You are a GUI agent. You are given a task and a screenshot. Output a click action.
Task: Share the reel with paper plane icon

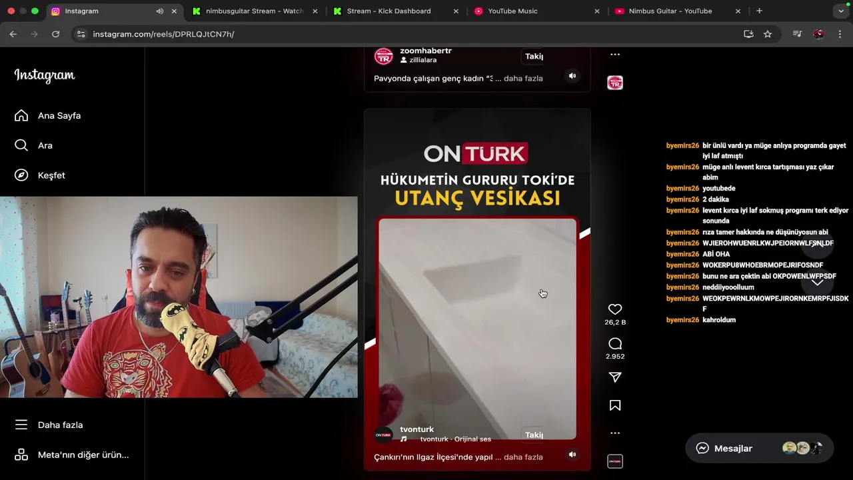[615, 377]
